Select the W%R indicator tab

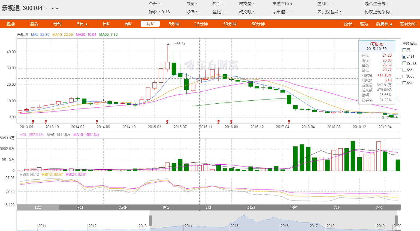166,208
